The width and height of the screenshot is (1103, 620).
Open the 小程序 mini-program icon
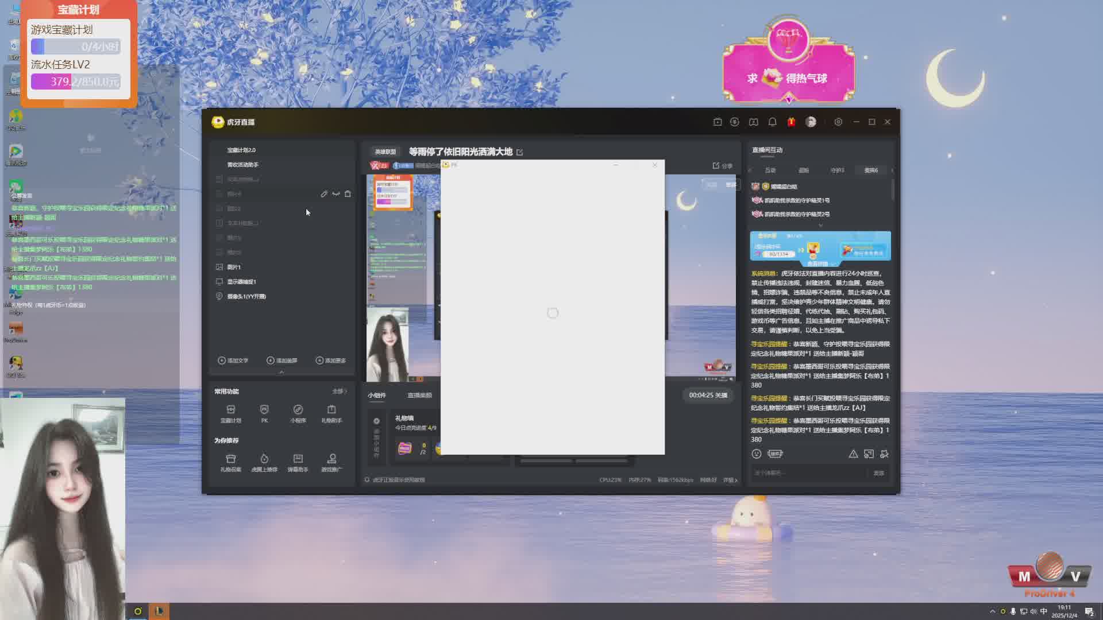pos(298,412)
